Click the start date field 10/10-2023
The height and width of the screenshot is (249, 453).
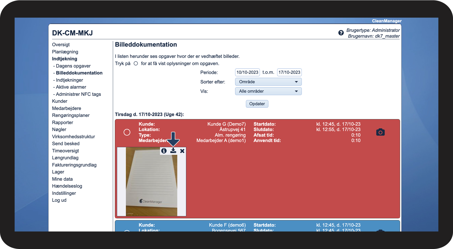(247, 72)
